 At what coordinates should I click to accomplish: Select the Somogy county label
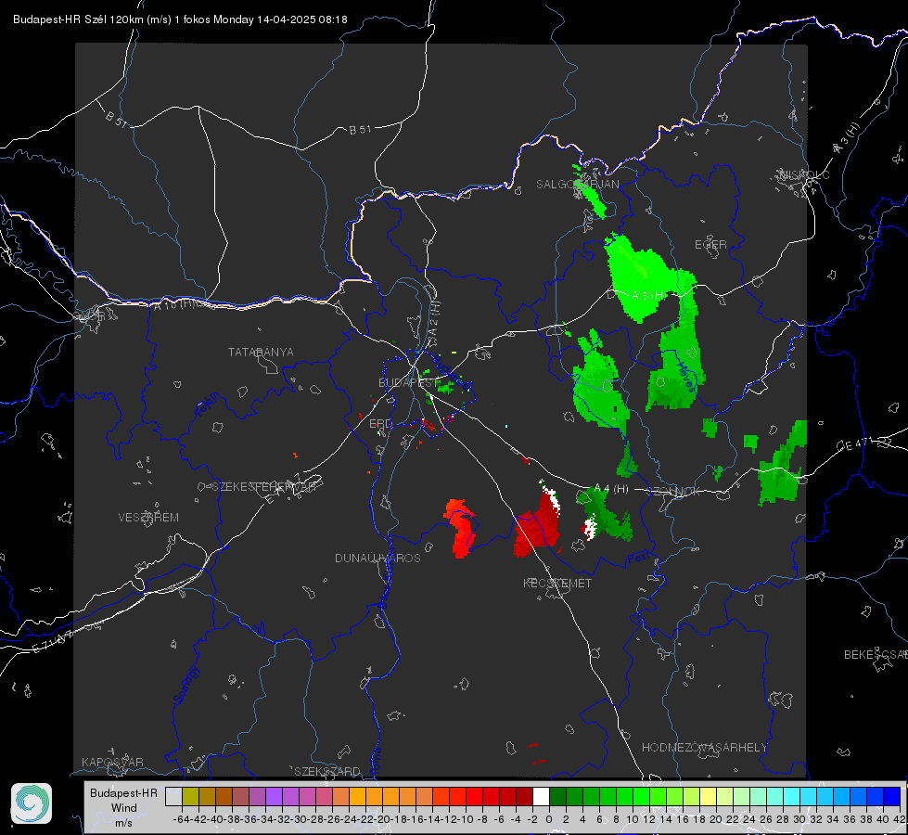(186, 685)
